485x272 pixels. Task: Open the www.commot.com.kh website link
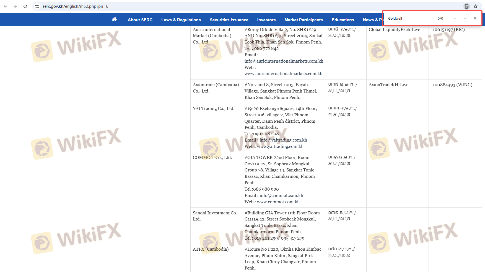(278, 202)
